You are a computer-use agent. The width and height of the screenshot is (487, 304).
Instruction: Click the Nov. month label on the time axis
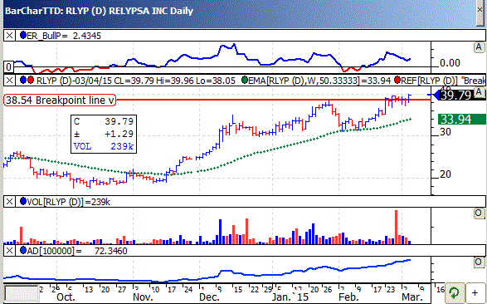pyautogui.click(x=143, y=297)
